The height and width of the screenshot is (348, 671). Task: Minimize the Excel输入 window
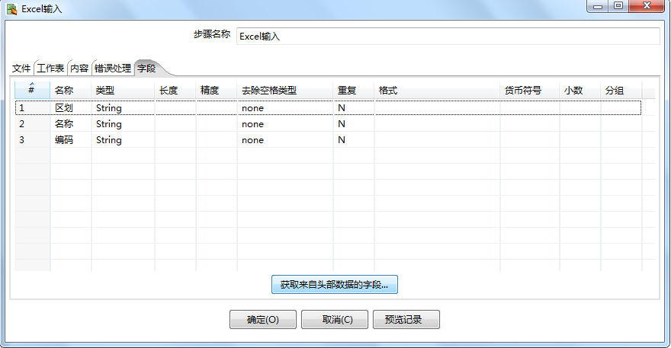click(598, 6)
